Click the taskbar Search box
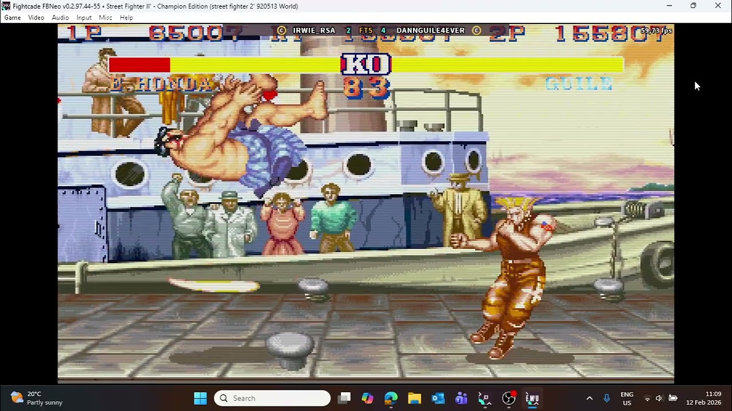This screenshot has height=411, width=732. pyautogui.click(x=272, y=398)
